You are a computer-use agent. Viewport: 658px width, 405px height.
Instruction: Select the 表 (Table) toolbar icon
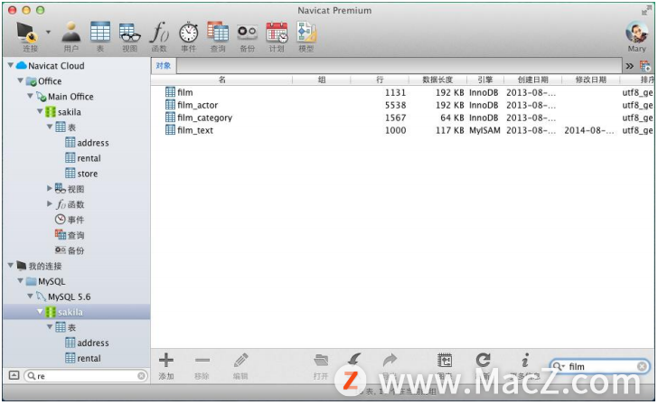pos(100,32)
